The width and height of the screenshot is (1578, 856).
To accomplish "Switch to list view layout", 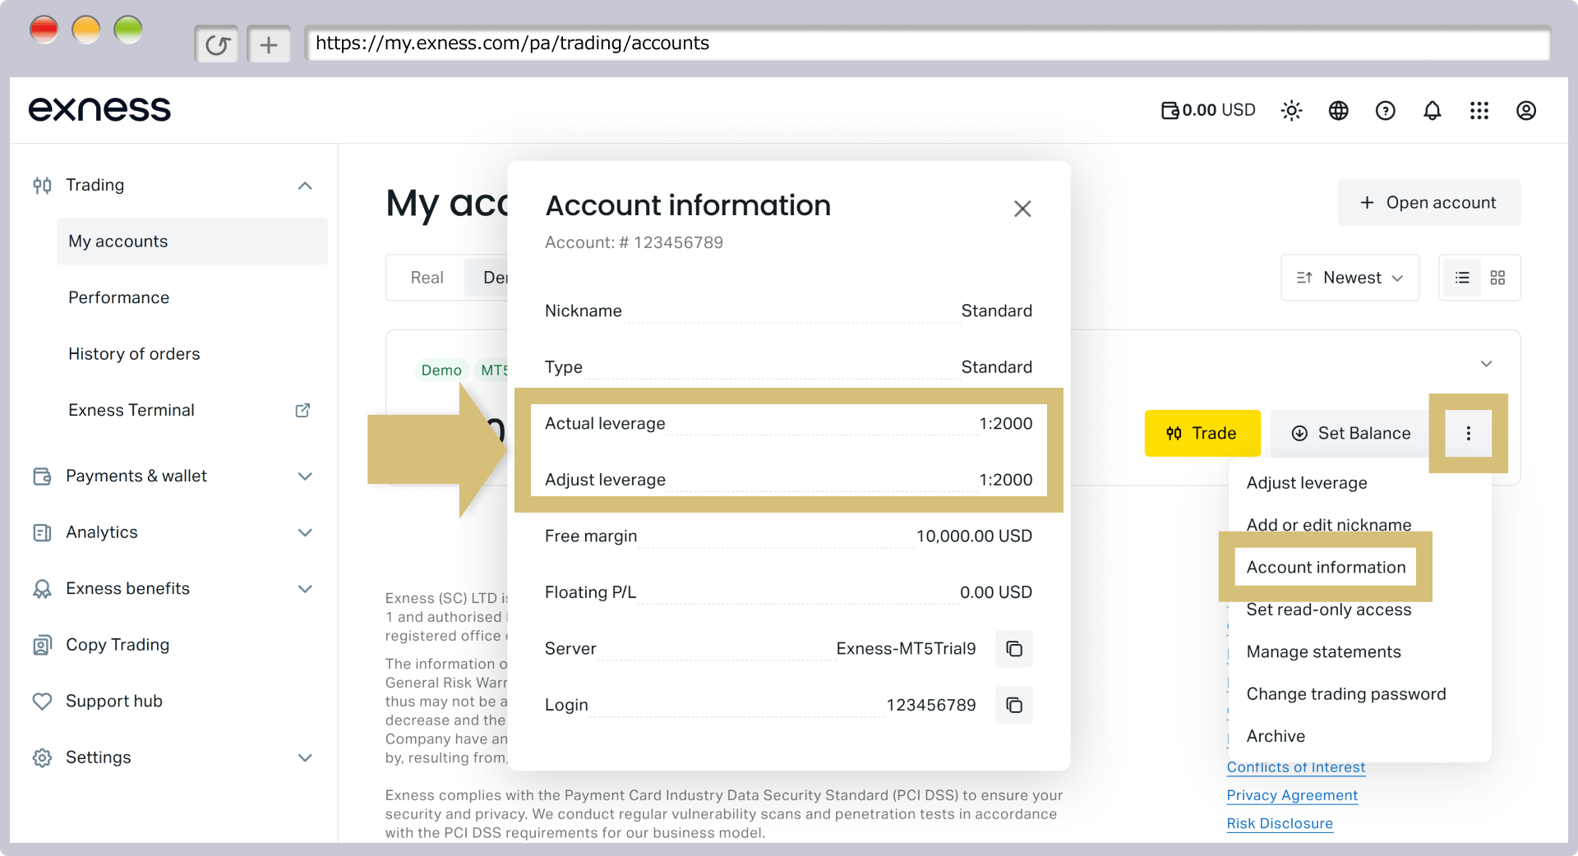I will (x=1461, y=278).
